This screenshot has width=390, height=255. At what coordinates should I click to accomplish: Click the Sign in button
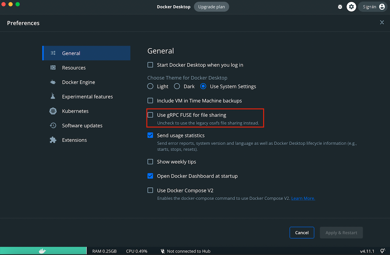click(x=369, y=6)
